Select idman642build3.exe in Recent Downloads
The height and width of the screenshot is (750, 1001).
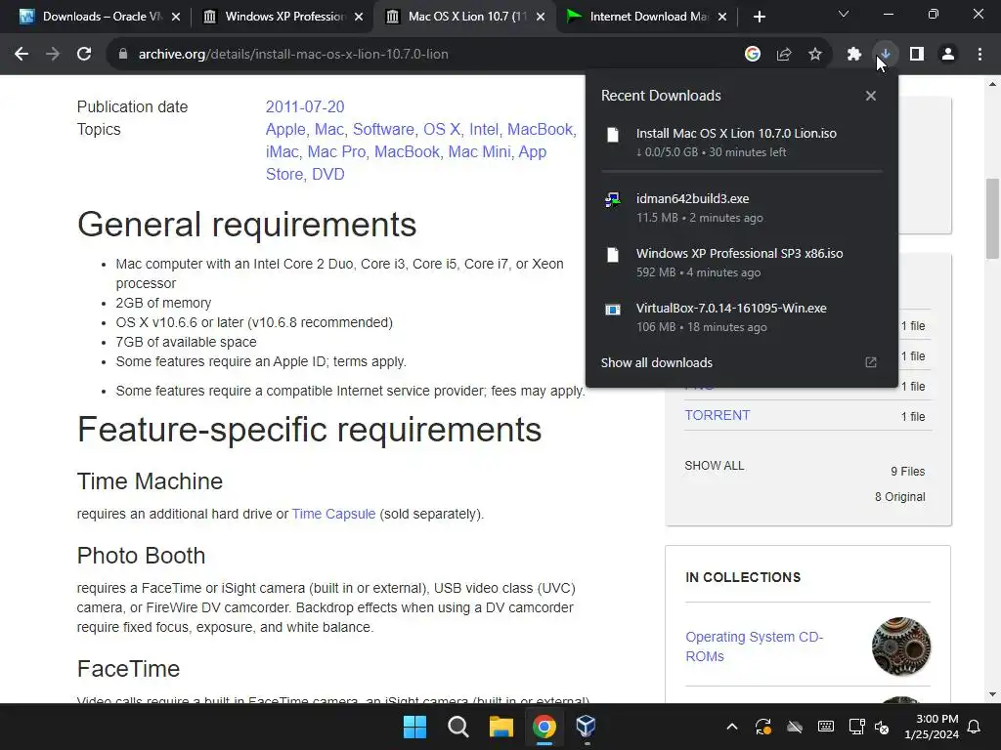[x=741, y=208]
